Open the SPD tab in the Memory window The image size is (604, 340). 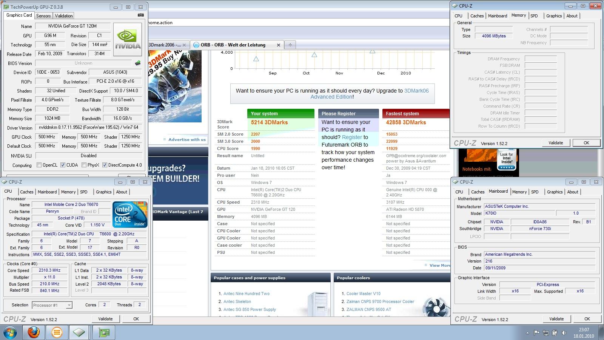[534, 16]
